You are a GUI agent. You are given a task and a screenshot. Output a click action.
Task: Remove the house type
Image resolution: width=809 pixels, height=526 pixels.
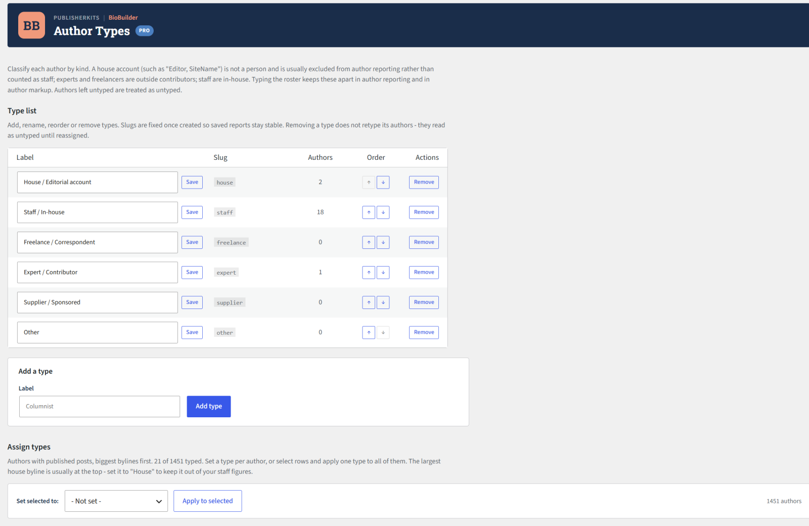pyautogui.click(x=424, y=182)
